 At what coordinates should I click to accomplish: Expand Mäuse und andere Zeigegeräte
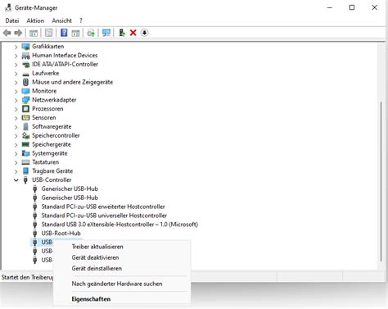pyautogui.click(x=16, y=83)
